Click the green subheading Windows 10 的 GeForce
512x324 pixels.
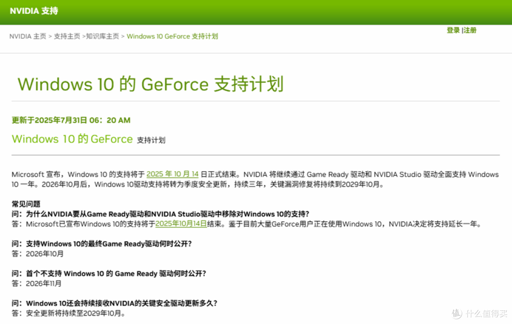click(72, 139)
